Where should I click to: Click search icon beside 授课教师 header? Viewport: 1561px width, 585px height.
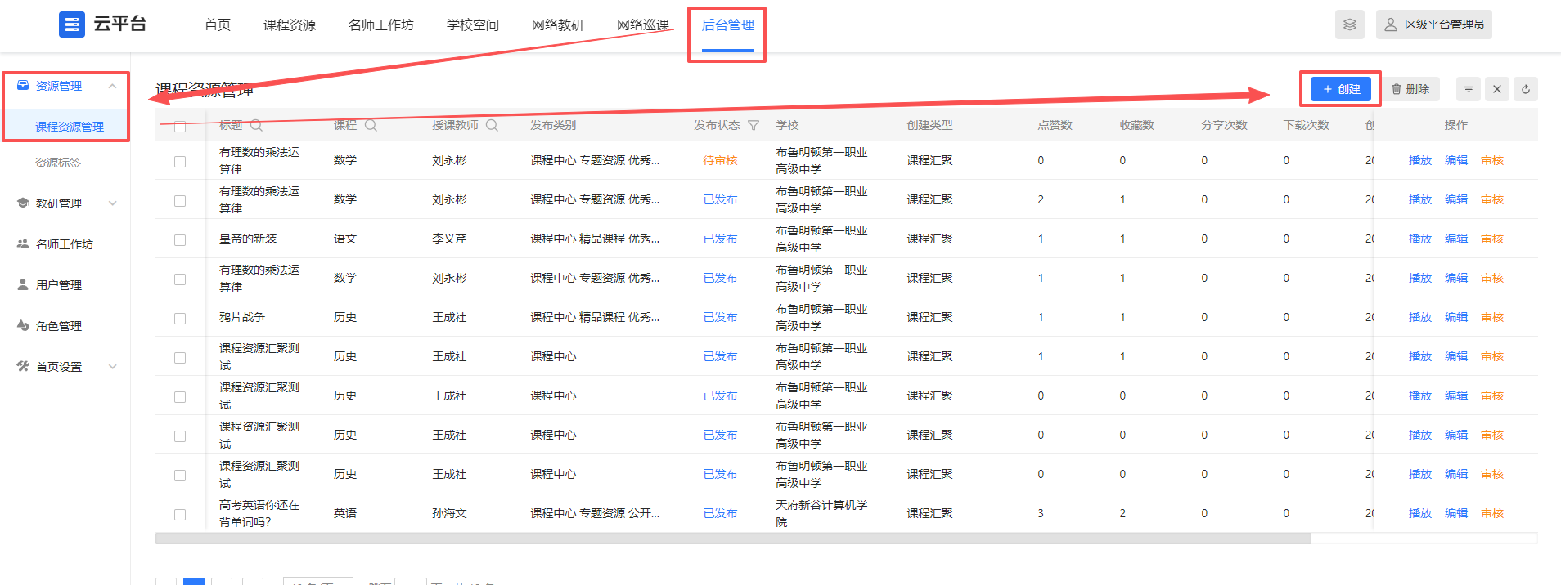pyautogui.click(x=492, y=125)
